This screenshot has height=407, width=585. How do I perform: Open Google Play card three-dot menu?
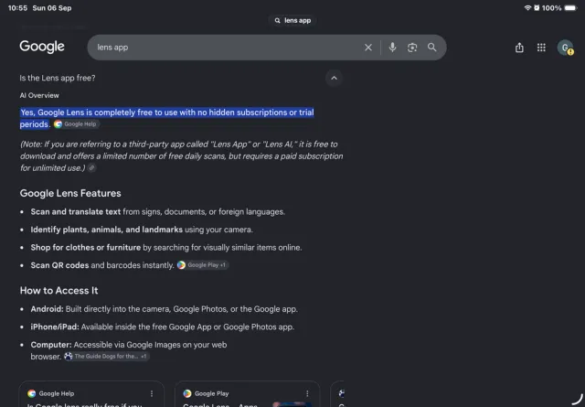307,393
